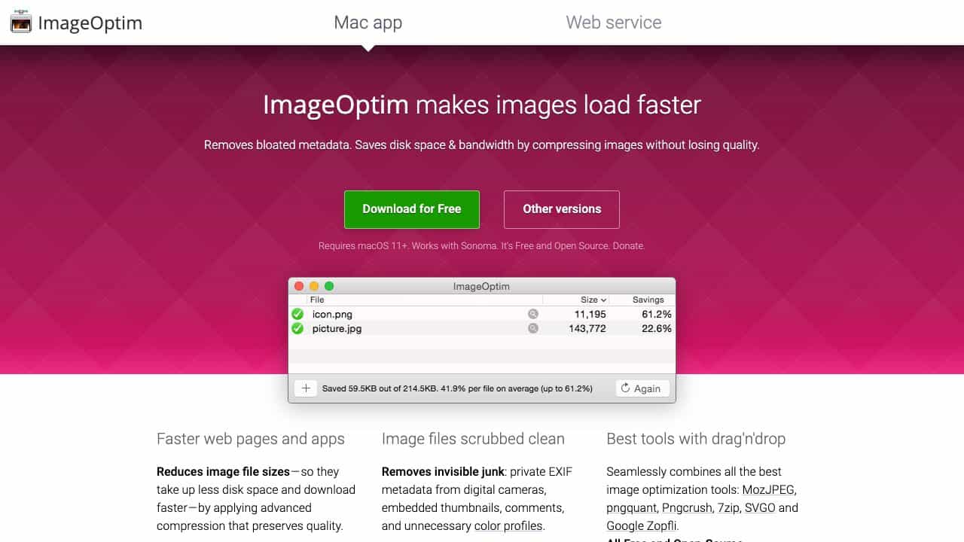Click magnifier icon in picture.jpg row
This screenshot has width=964, height=542.
click(533, 328)
